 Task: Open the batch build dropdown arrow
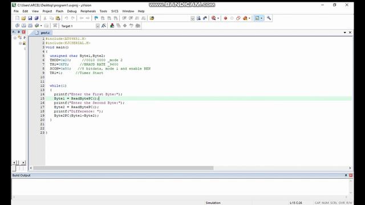coord(41,26)
